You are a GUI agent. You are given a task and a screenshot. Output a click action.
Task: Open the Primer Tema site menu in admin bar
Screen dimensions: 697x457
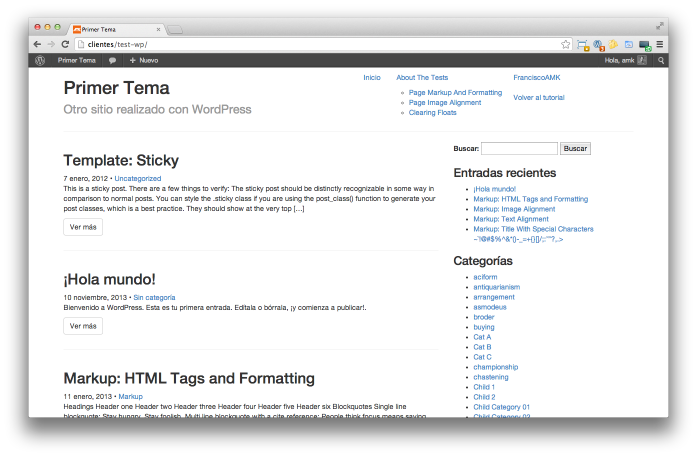pyautogui.click(x=76, y=60)
